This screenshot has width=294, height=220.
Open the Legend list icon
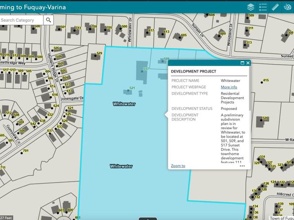(x=263, y=7)
